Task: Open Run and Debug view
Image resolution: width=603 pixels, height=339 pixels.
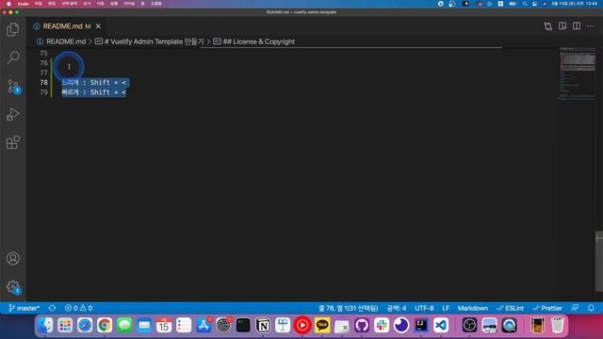Action: click(x=12, y=114)
